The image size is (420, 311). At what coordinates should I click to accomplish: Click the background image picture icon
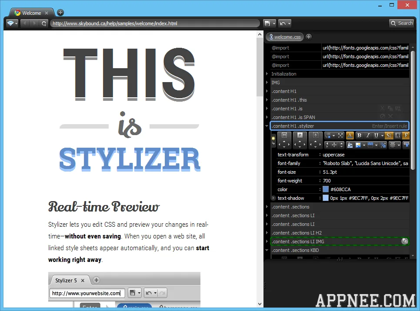tap(358, 145)
